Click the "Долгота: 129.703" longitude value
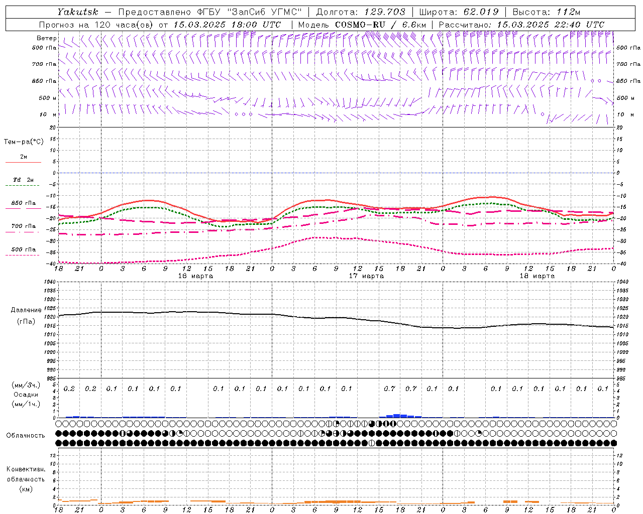 click(361, 12)
